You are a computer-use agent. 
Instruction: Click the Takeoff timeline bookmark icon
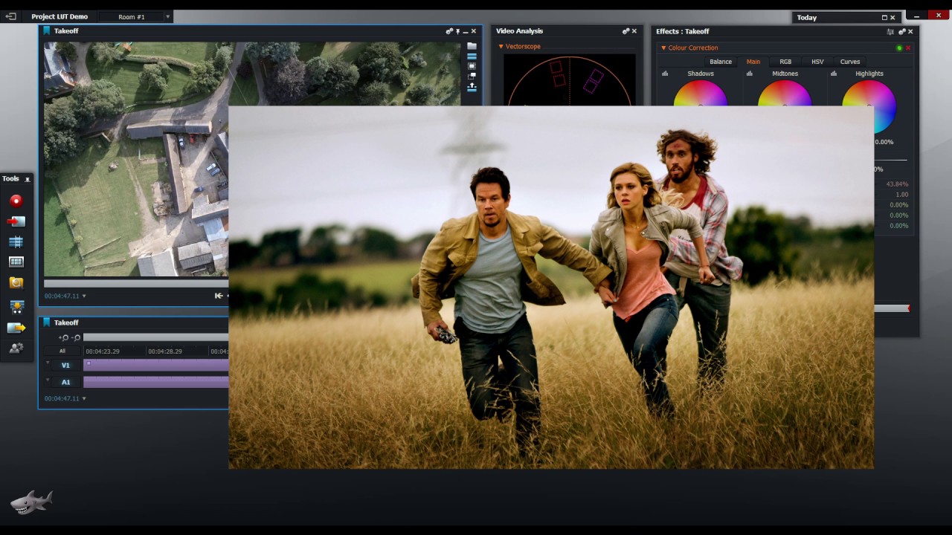click(x=47, y=322)
